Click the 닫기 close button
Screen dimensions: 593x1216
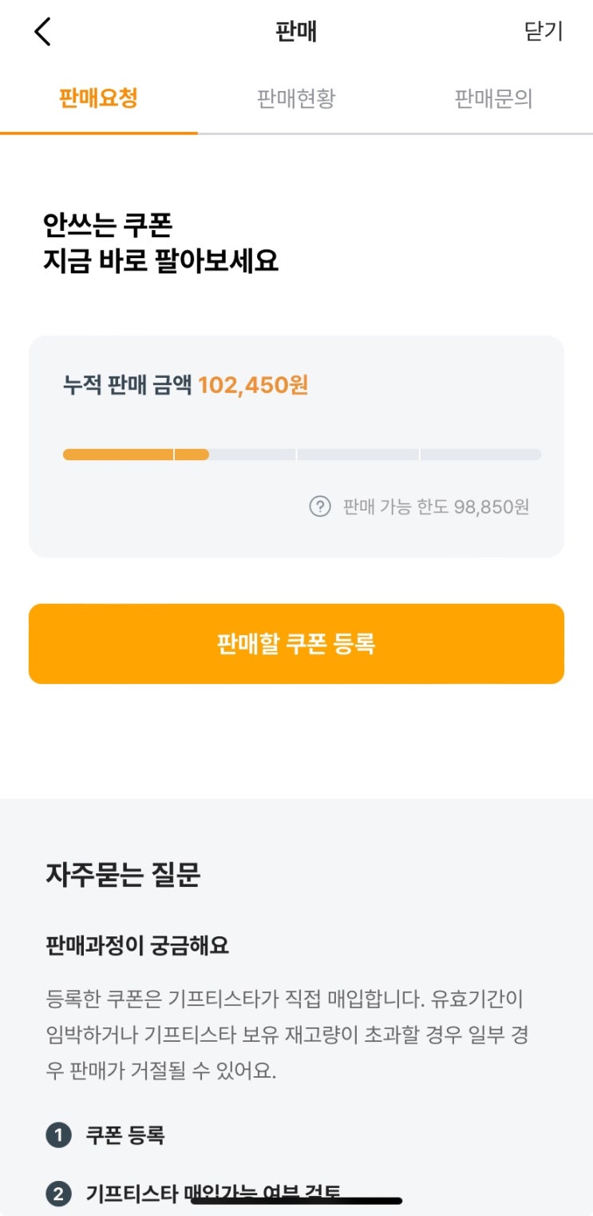coord(544,31)
